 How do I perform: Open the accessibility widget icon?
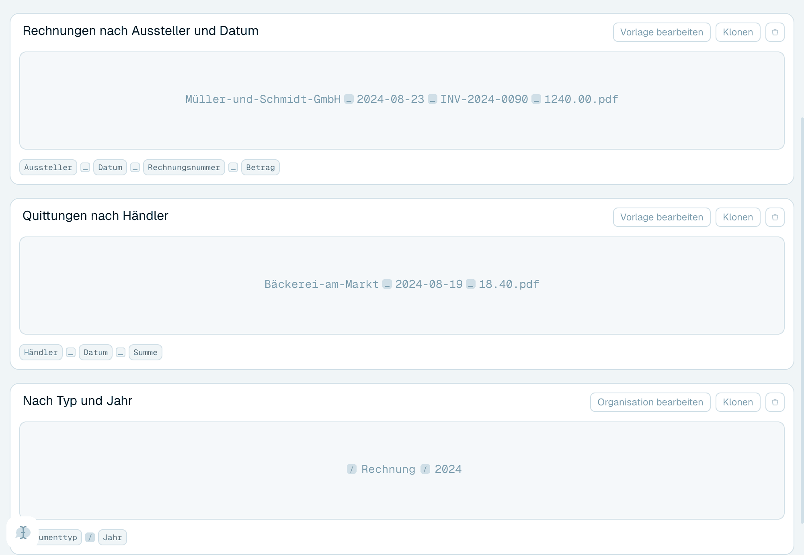coord(23,532)
